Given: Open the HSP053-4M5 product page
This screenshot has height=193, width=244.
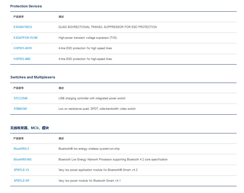Looking at the screenshot, I should 22,59.
